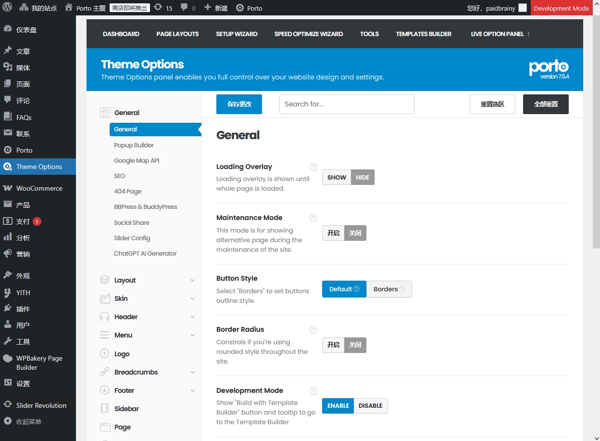
Task: Click the 全部重置 reset all button
Action: pyautogui.click(x=546, y=104)
